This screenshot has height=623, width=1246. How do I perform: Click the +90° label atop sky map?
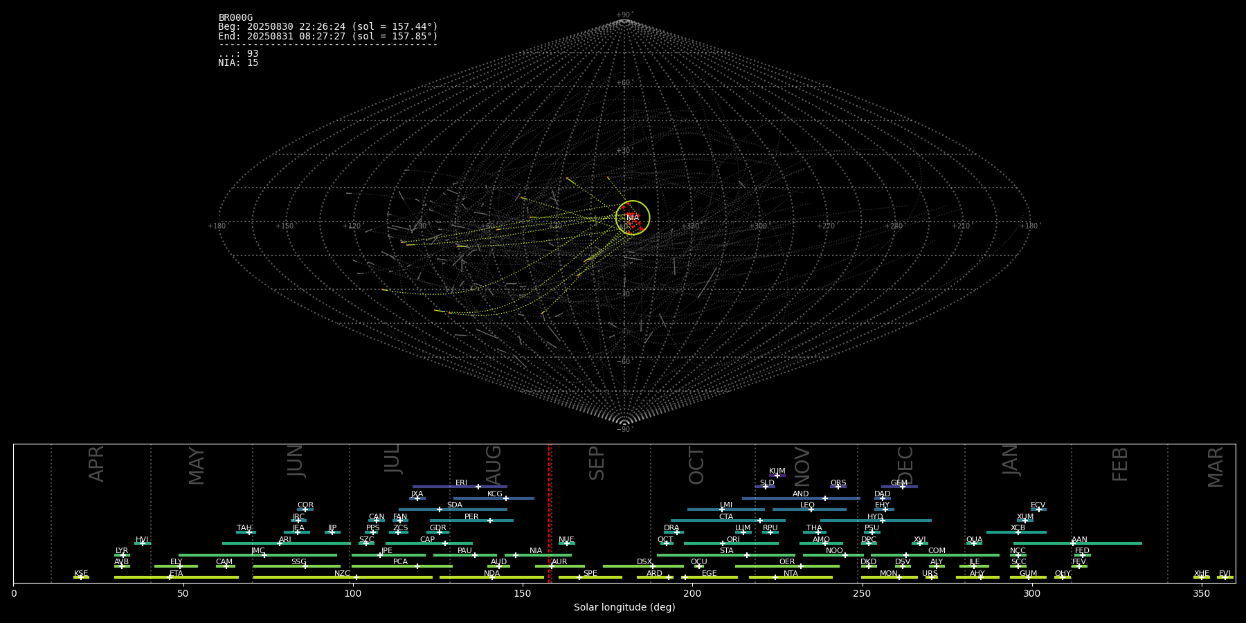click(624, 15)
